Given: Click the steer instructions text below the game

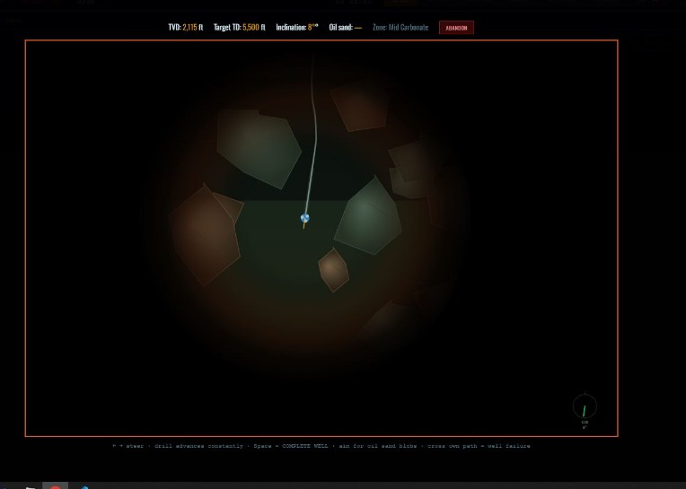Looking at the screenshot, I should [x=321, y=446].
